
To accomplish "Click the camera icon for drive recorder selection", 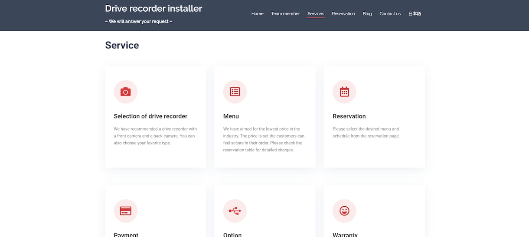I will [x=125, y=92].
